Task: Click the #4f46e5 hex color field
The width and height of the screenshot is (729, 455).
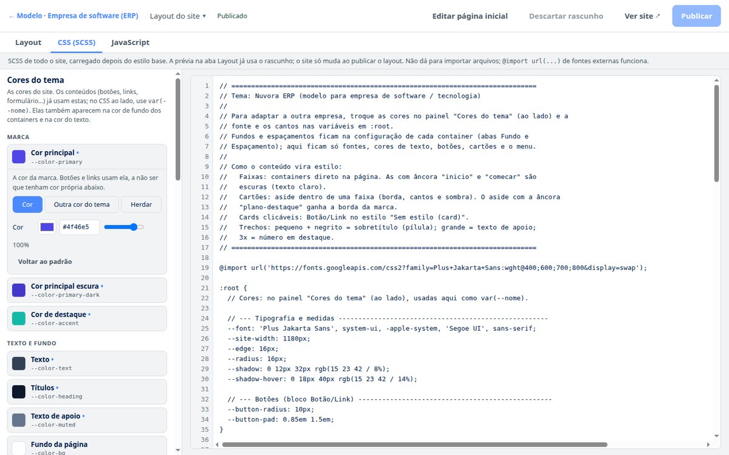Action: coord(79,227)
